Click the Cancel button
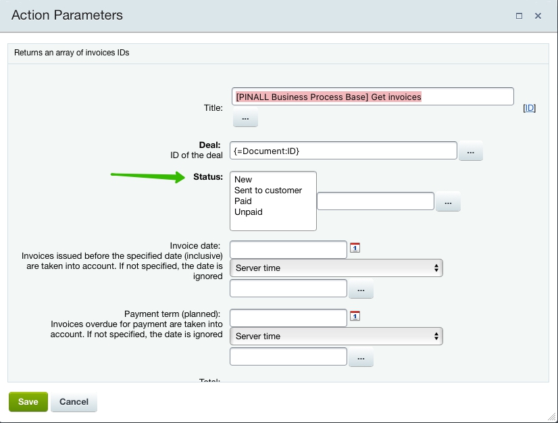 [x=74, y=402]
